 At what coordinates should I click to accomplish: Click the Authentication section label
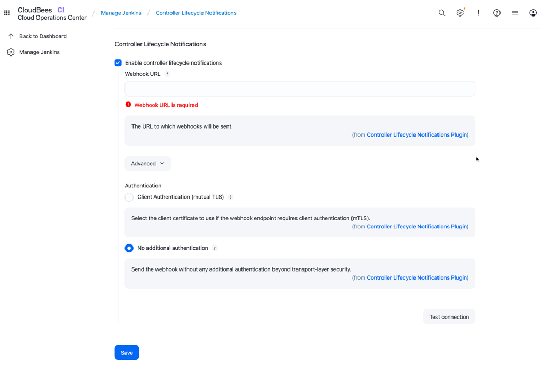coord(143,186)
